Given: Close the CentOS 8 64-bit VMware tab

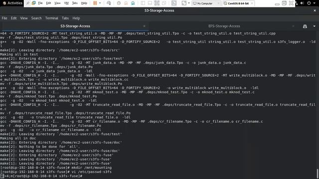Looking at the screenshot, I should pos(252,3).
